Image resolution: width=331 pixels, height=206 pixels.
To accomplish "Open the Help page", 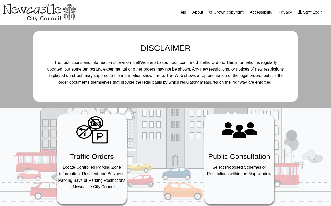I will point(182,12).
